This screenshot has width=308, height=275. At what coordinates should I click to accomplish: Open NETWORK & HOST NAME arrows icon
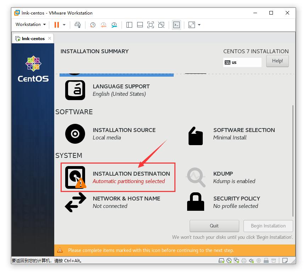point(75,202)
